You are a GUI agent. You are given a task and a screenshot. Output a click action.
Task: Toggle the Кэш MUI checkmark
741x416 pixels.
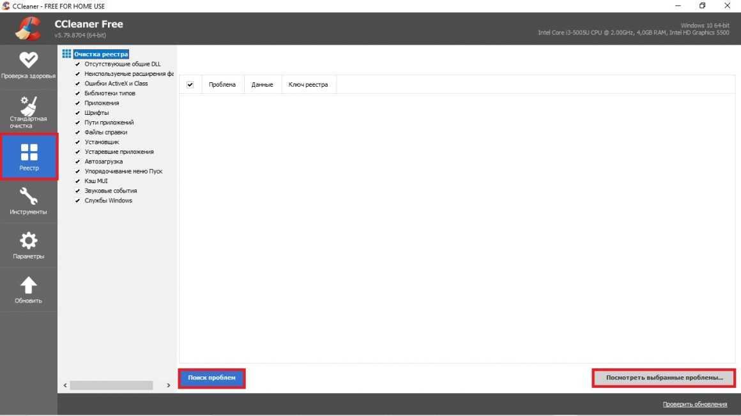[x=77, y=181]
